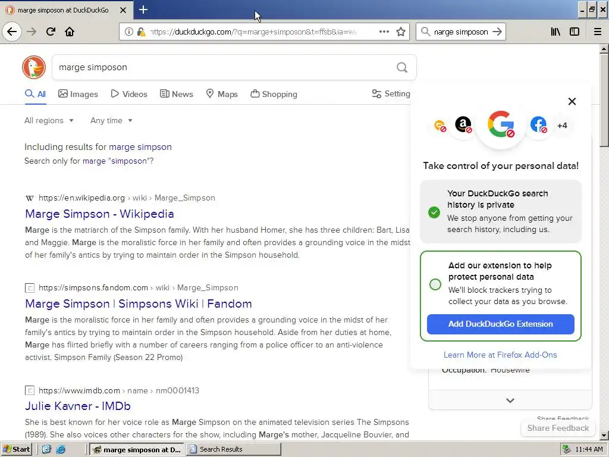Viewport: 609px width, 457px height.
Task: Click the simpsons.fandom.com result URL
Action: click(138, 288)
